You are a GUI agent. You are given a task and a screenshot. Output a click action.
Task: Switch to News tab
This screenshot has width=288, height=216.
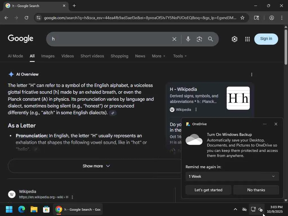(x=140, y=56)
